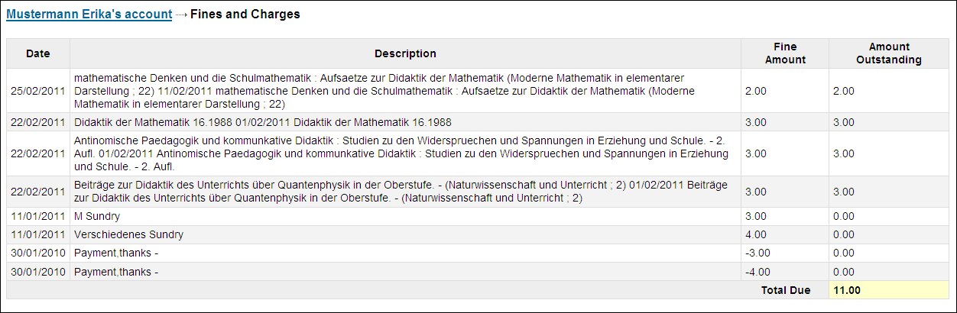Click the Fines and Charges breadcrumb title
Viewport: 957px width, 313px height.
[245, 15]
